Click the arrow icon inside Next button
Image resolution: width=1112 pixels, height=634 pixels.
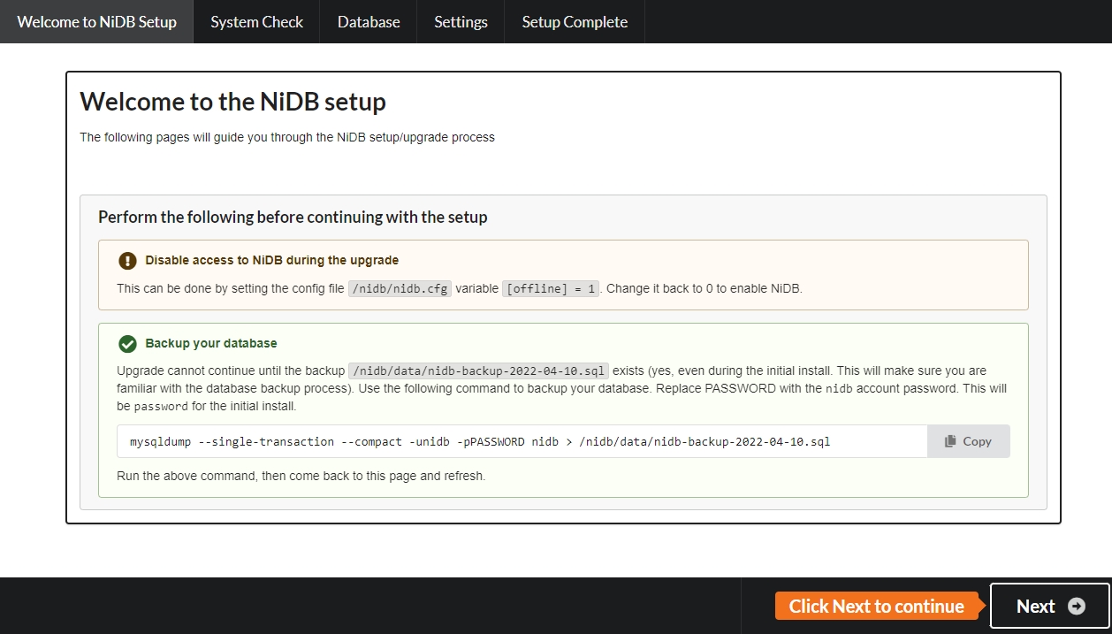tap(1076, 606)
